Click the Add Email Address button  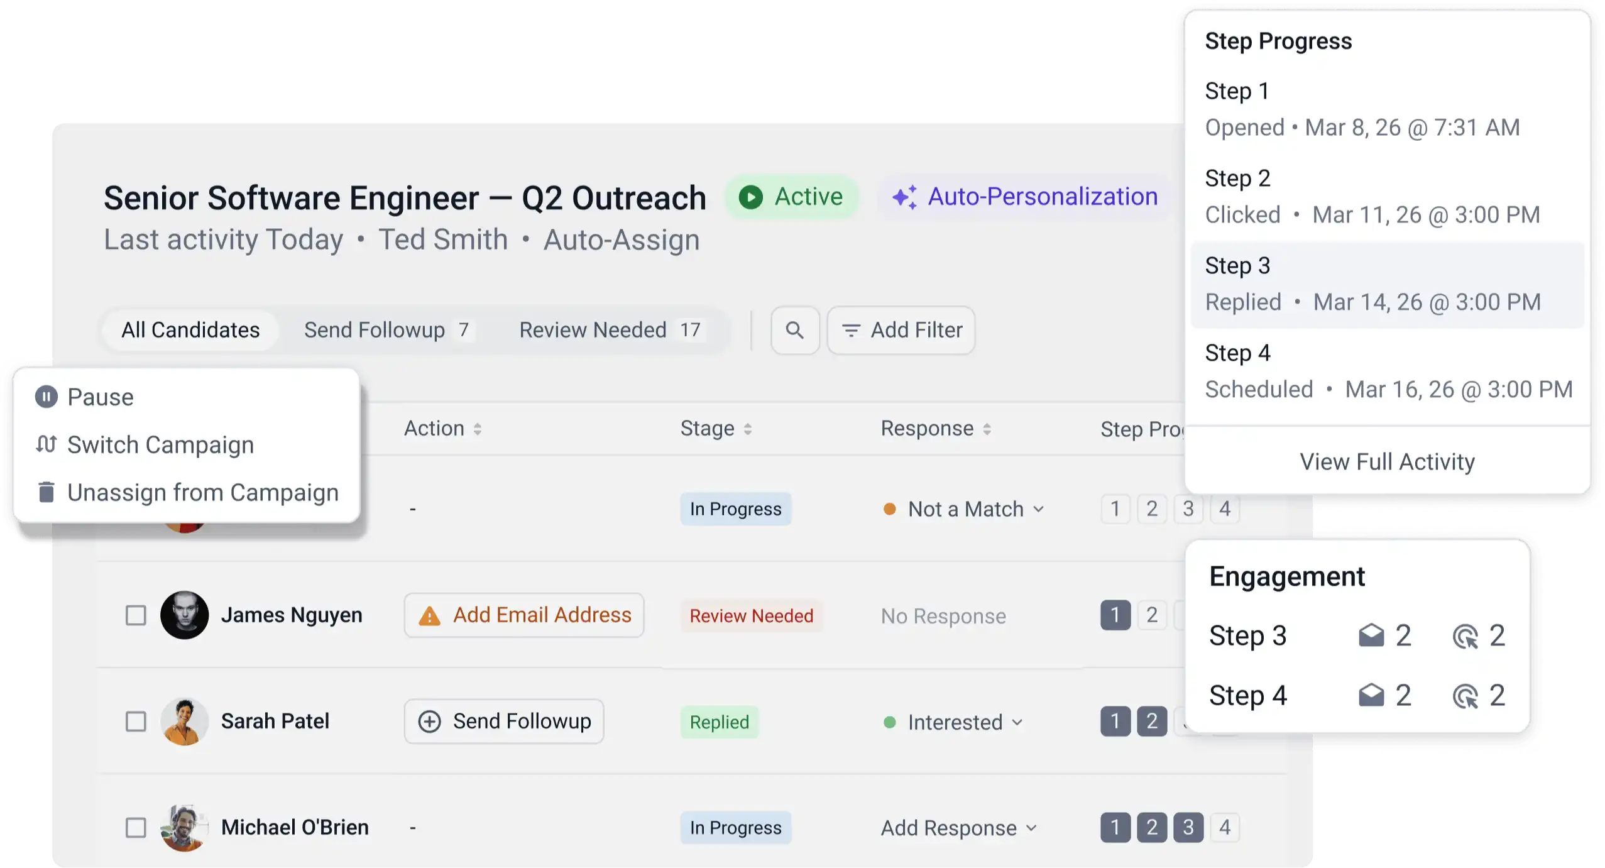click(524, 615)
